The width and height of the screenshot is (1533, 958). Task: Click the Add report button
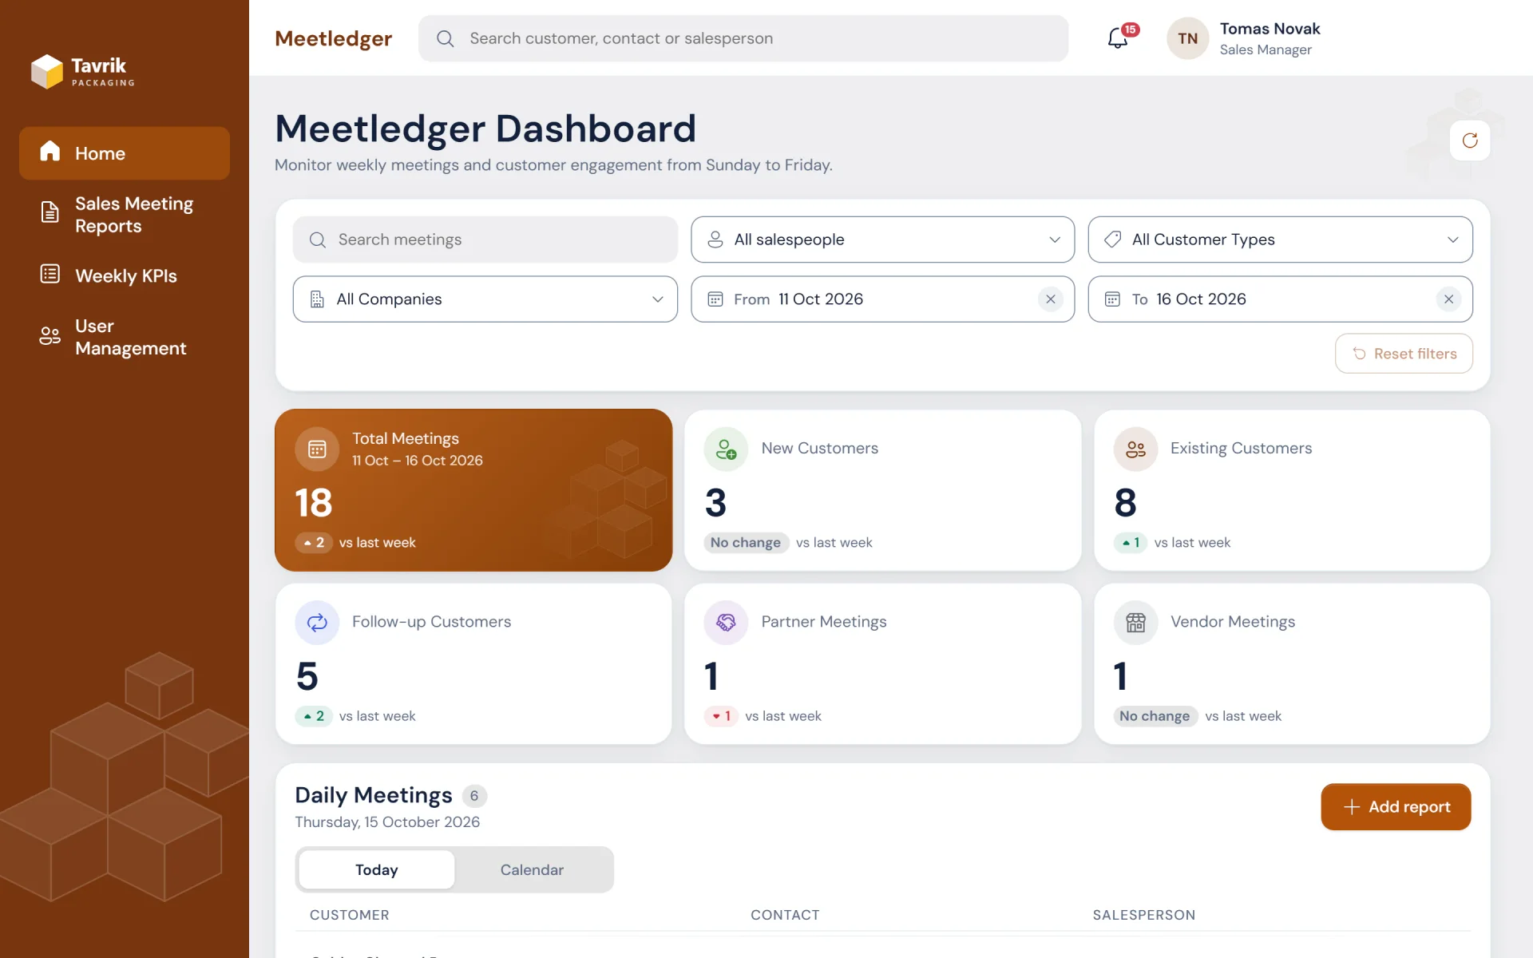pyautogui.click(x=1396, y=806)
